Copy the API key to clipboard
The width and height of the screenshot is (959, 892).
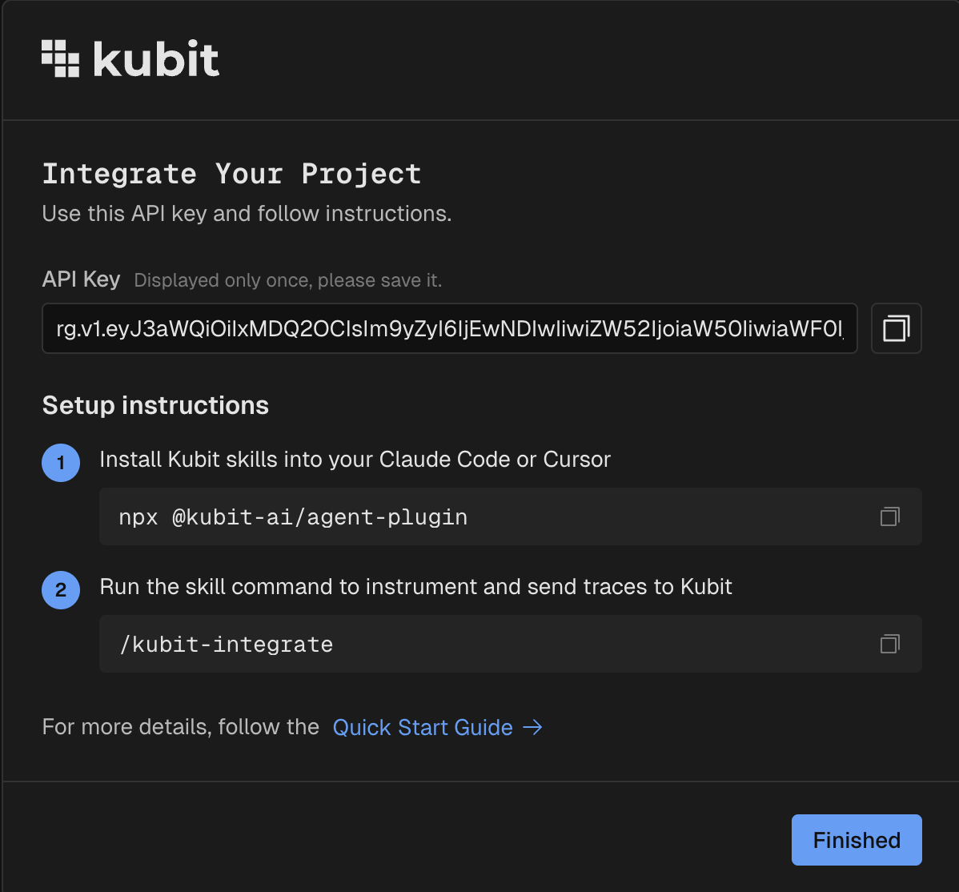click(896, 328)
